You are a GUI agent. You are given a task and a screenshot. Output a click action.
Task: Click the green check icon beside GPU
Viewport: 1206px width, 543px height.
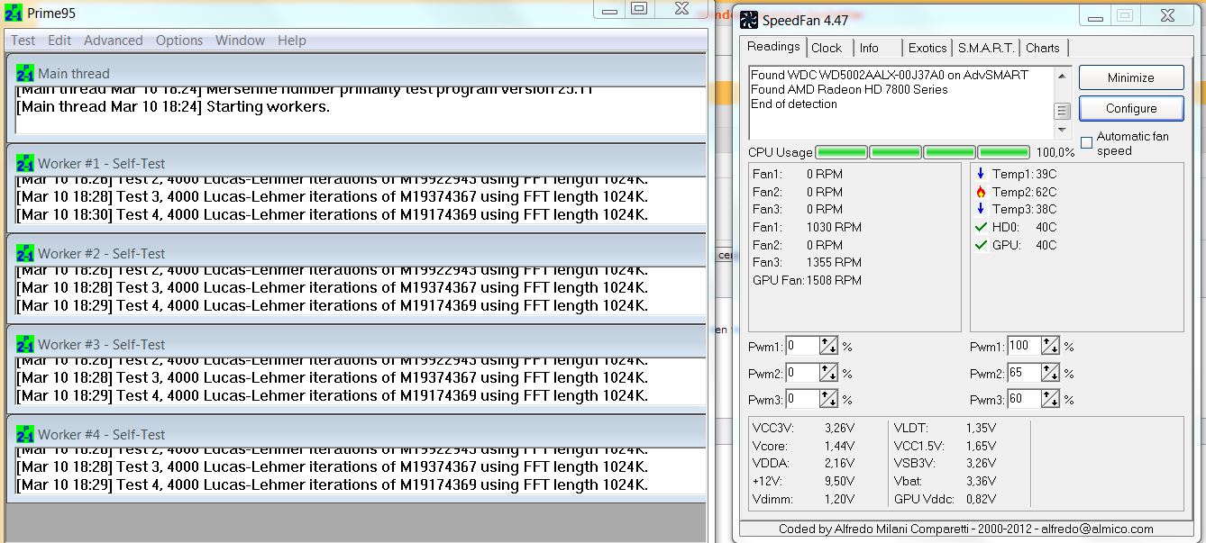click(x=981, y=245)
